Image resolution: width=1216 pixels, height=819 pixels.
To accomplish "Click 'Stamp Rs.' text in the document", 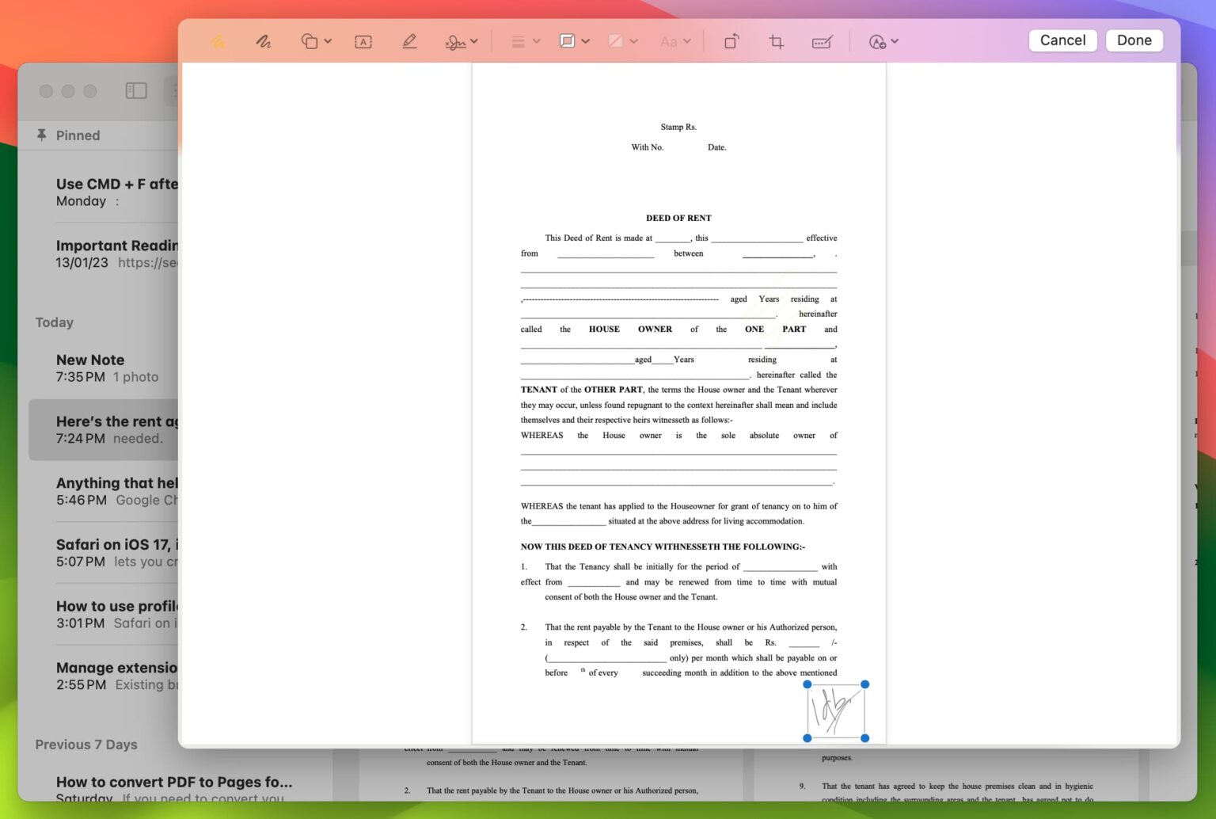I will (x=678, y=127).
